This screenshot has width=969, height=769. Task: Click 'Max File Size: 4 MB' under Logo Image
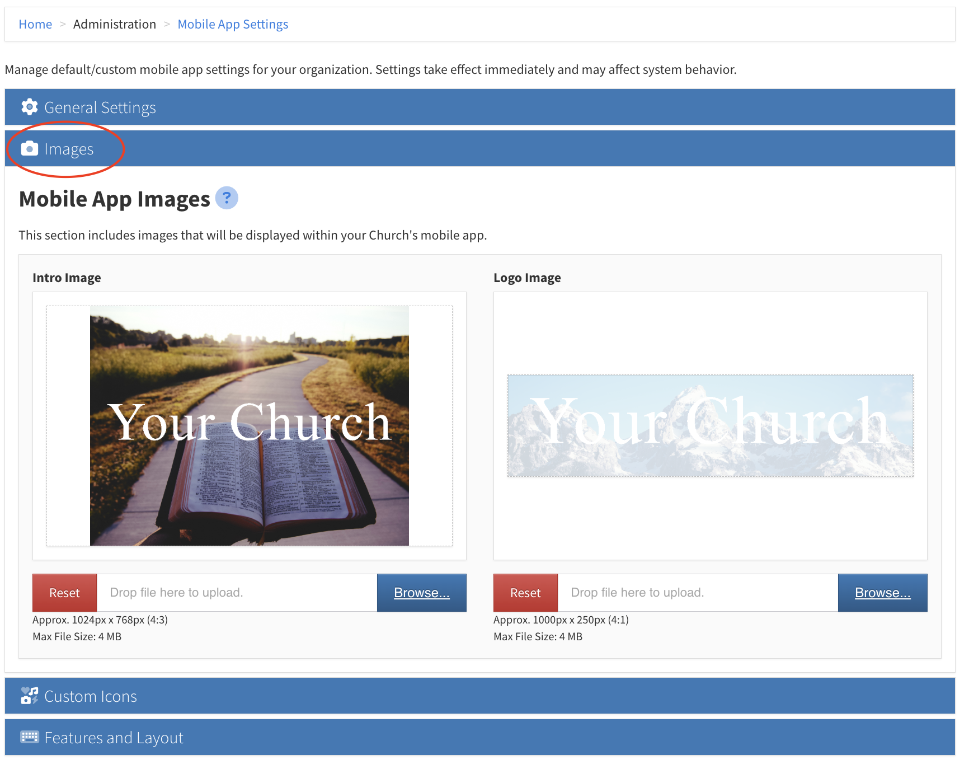click(x=538, y=636)
